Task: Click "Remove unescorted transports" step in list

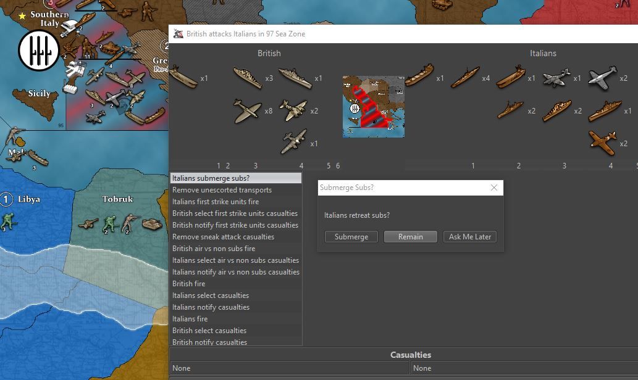Action: (235, 190)
